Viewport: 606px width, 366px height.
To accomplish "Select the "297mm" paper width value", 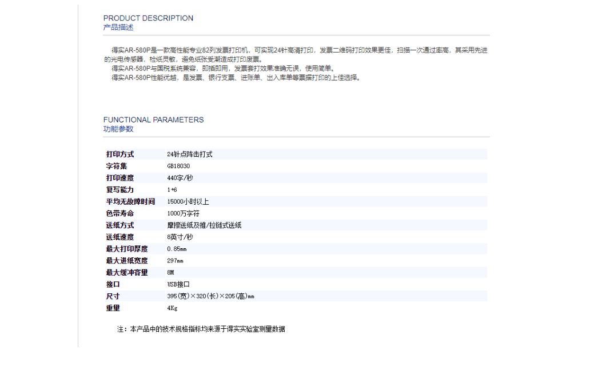I will (175, 261).
